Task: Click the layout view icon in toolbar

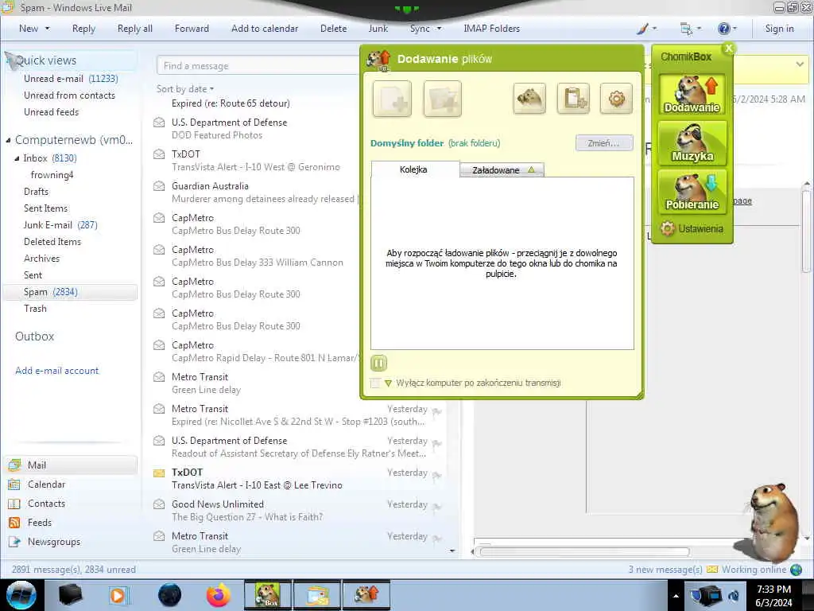Action: 686,29
